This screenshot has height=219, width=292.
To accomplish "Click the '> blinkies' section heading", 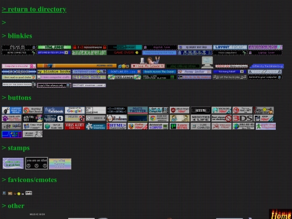I will 17,36.
